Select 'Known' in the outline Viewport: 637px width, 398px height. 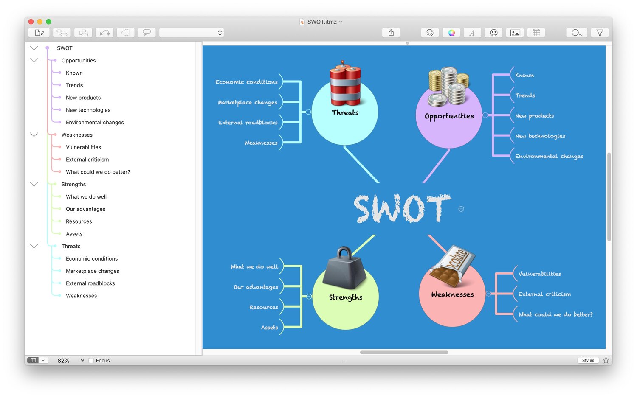tap(74, 73)
